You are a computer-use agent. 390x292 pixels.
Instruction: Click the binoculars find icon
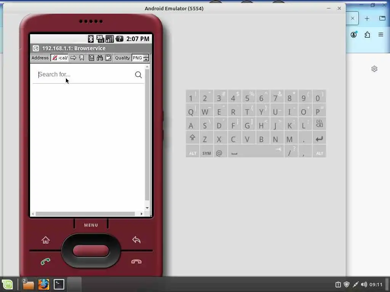click(100, 58)
